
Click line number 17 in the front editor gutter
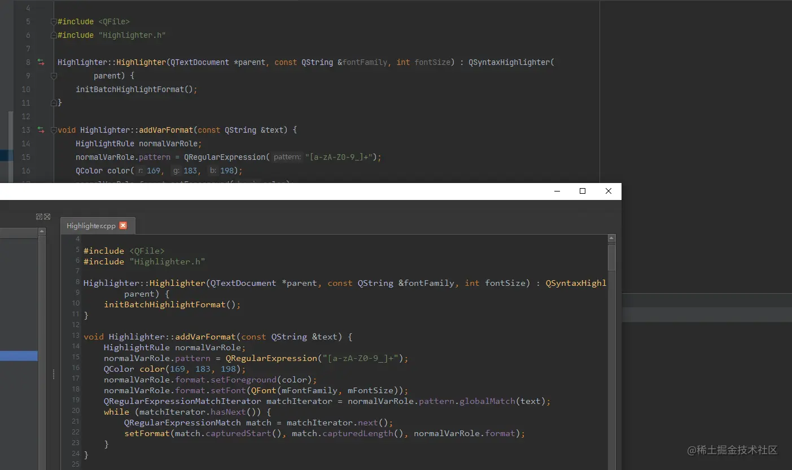pos(76,378)
